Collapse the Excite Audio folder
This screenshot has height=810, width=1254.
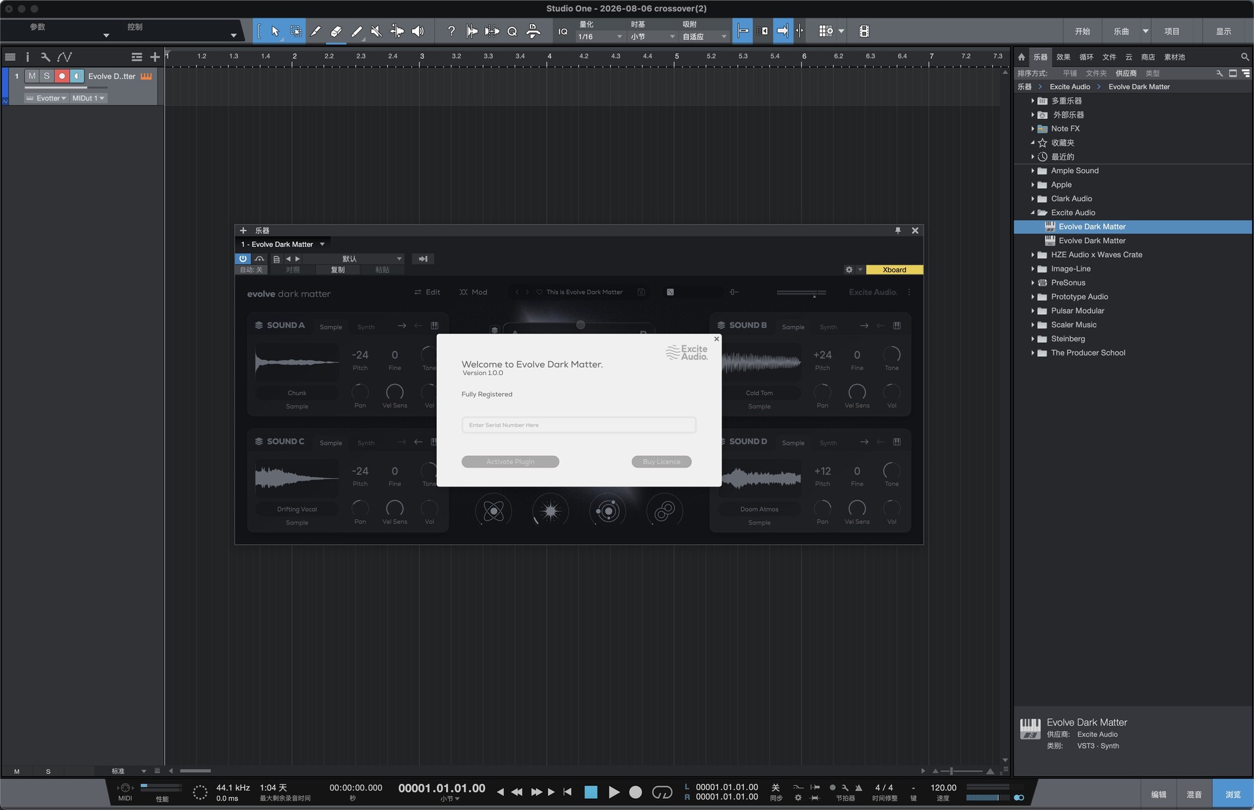pyautogui.click(x=1033, y=212)
